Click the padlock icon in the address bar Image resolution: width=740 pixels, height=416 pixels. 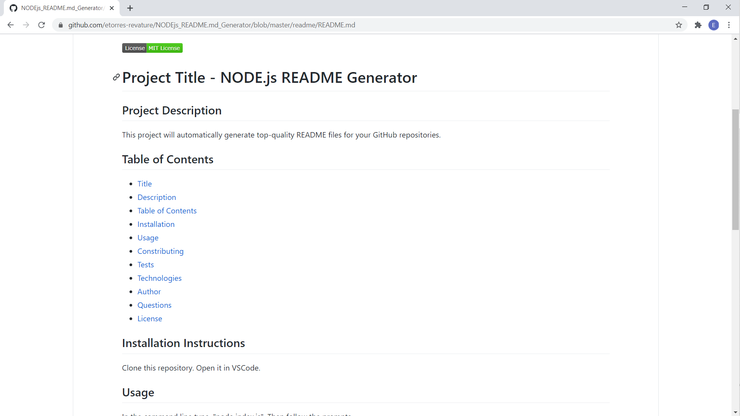(60, 25)
